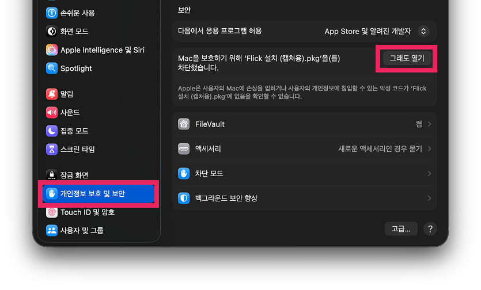Expand 백그라운드 보안 향상 row chevron
Image resolution: width=481 pixels, height=290 pixels.
(x=429, y=199)
